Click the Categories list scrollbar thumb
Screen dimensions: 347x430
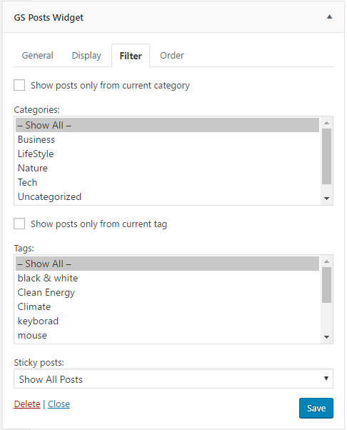pyautogui.click(x=326, y=156)
